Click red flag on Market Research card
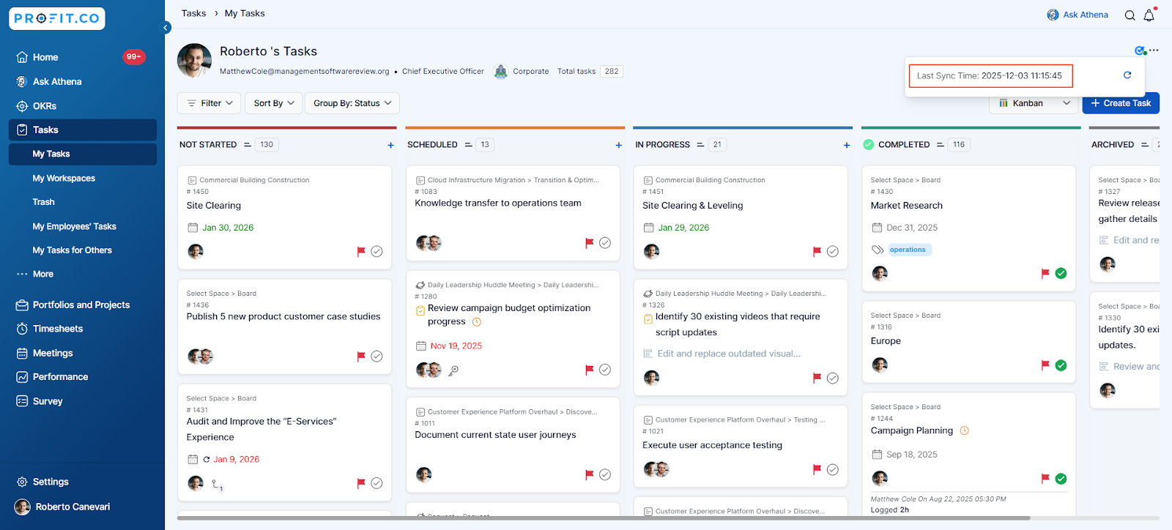The width and height of the screenshot is (1172, 530). (1045, 273)
